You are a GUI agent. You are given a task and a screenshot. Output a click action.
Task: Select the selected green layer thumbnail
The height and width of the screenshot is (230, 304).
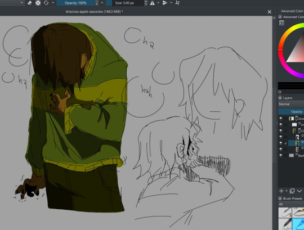coord(297,143)
